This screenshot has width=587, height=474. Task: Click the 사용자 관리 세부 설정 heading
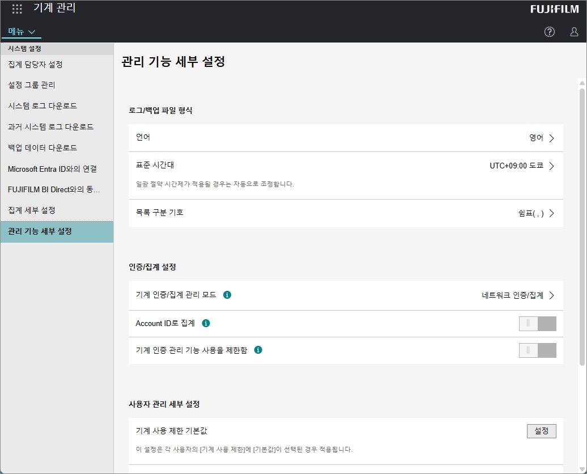[164, 404]
